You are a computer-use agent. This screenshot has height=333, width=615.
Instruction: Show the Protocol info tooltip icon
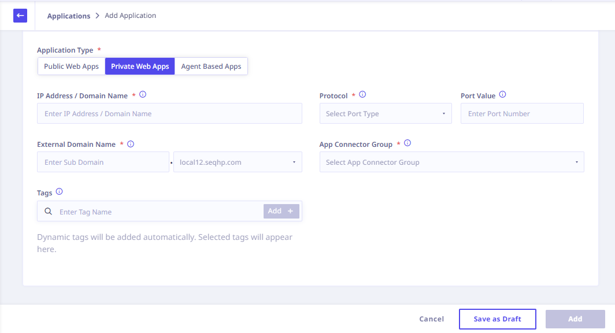point(362,95)
